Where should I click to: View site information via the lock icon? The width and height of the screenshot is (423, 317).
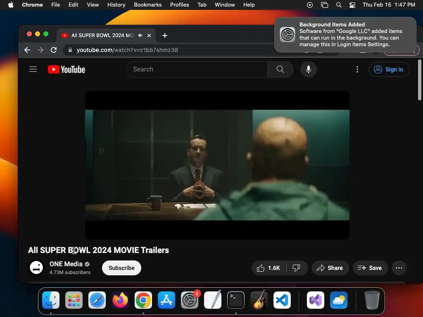click(x=70, y=50)
